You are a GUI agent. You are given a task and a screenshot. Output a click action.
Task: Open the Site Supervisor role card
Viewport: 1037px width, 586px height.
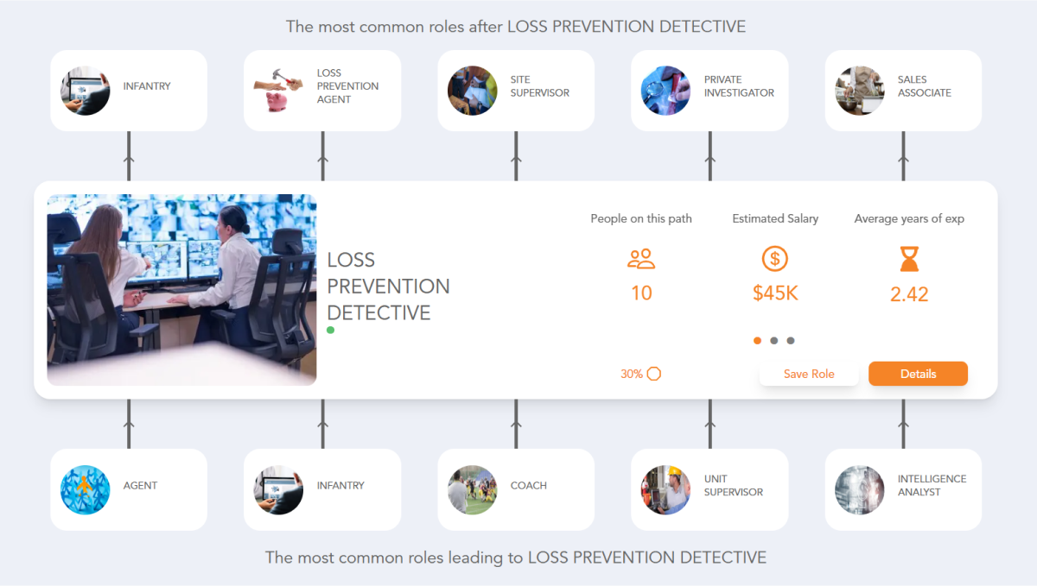pyautogui.click(x=516, y=90)
